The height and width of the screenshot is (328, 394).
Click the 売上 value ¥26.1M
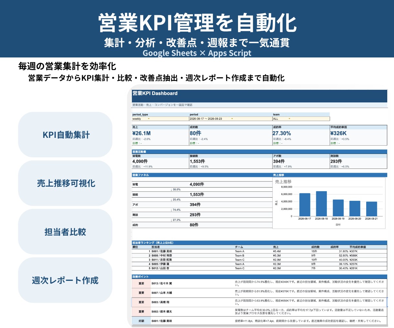[141, 133]
